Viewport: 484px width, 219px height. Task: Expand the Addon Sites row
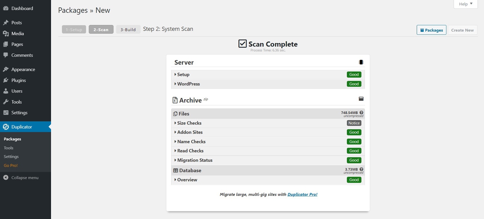click(x=268, y=132)
